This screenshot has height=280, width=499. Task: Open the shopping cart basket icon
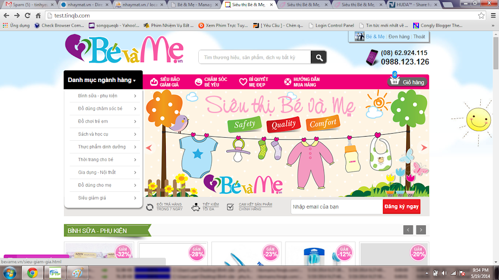point(395,81)
